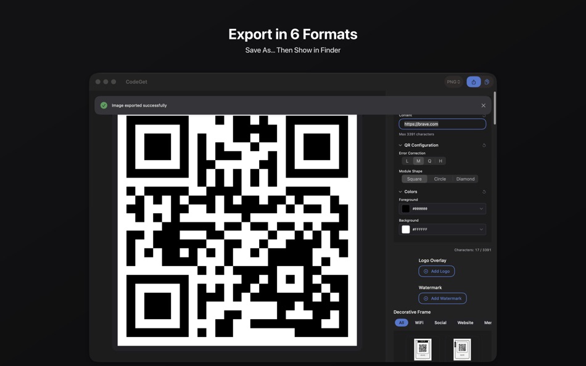This screenshot has width=586, height=366.
Task: Click the 'Characters: 17 / 3391' counter
Action: 473,250
